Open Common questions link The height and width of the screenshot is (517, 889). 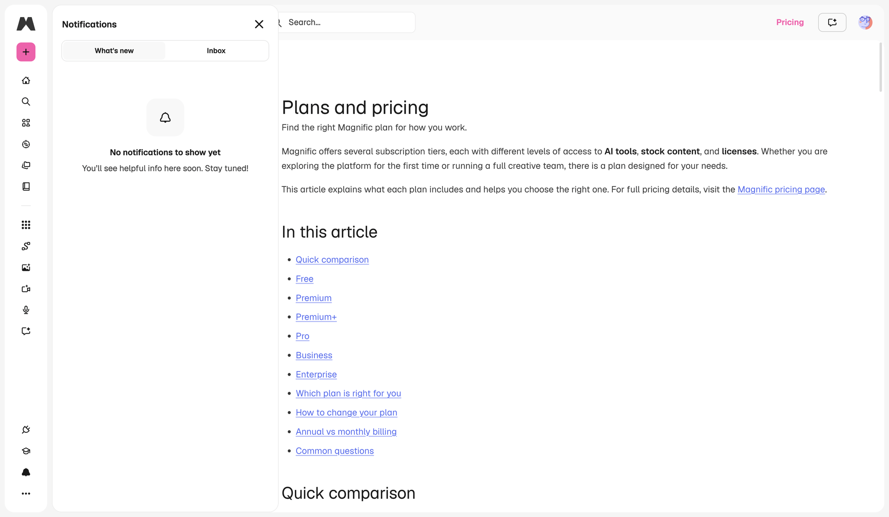tap(334, 451)
